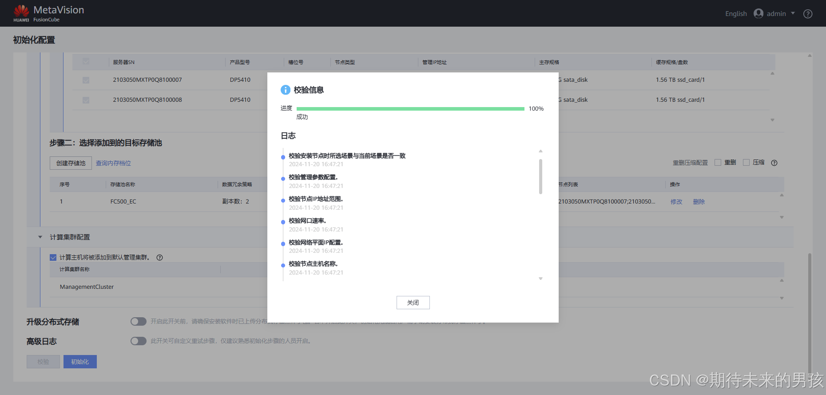The image size is (826, 395).
Task: Open 查询内存档位 link
Action: pyautogui.click(x=113, y=163)
